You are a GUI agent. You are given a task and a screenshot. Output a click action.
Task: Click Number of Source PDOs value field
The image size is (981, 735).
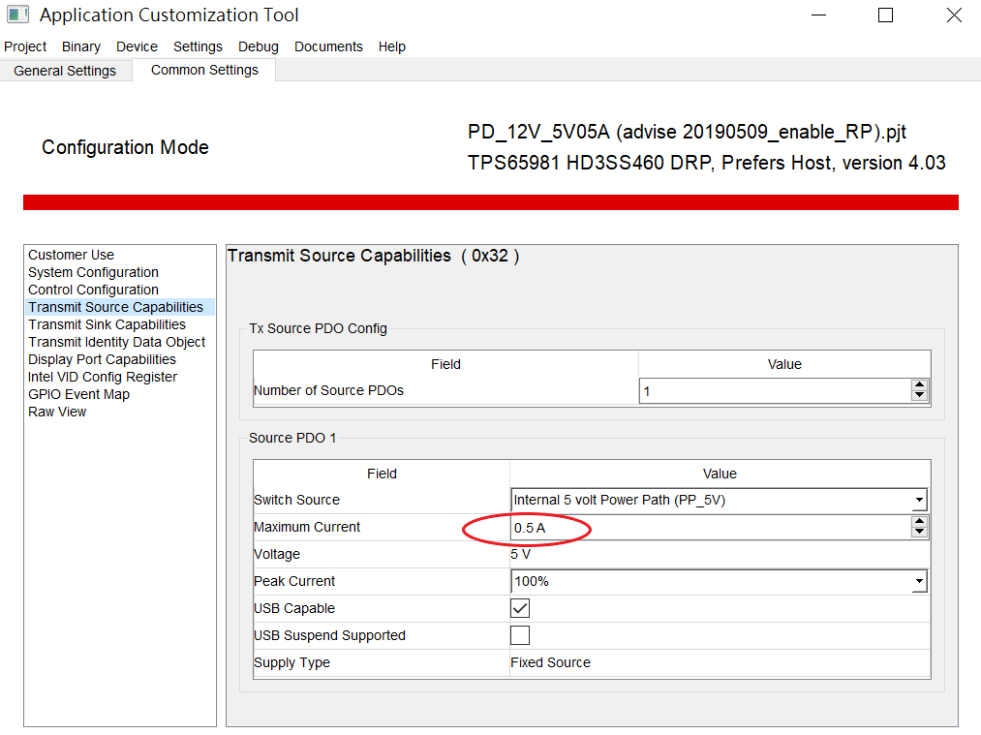[x=775, y=391]
